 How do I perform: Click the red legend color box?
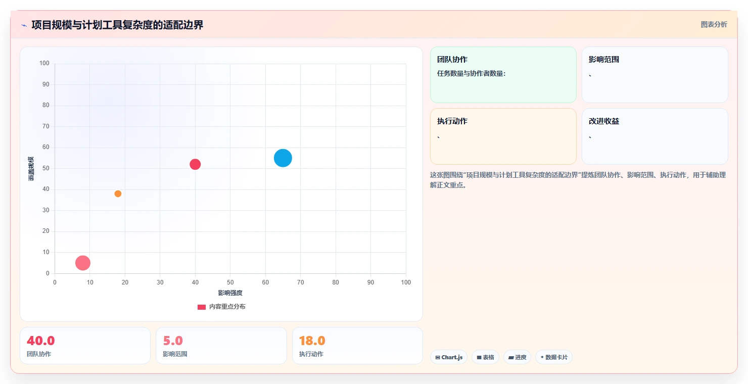[x=202, y=307]
